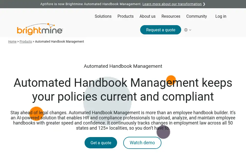This screenshot has width=246, height=154.
Task: Open the Products menu
Action: coord(126,16)
